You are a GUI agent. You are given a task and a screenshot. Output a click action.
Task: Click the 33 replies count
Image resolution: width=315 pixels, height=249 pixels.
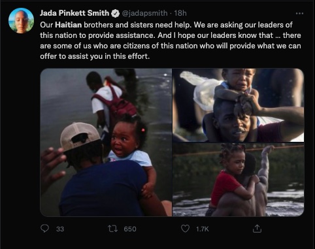pos(60,229)
